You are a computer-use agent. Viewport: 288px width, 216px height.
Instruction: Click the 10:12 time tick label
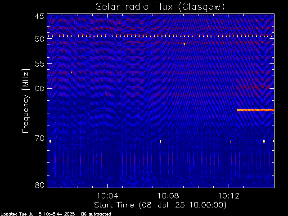[x=229, y=196]
